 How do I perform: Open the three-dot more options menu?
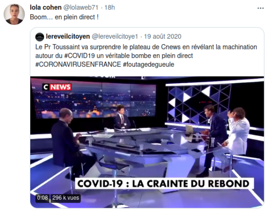pyautogui.click(x=260, y=8)
